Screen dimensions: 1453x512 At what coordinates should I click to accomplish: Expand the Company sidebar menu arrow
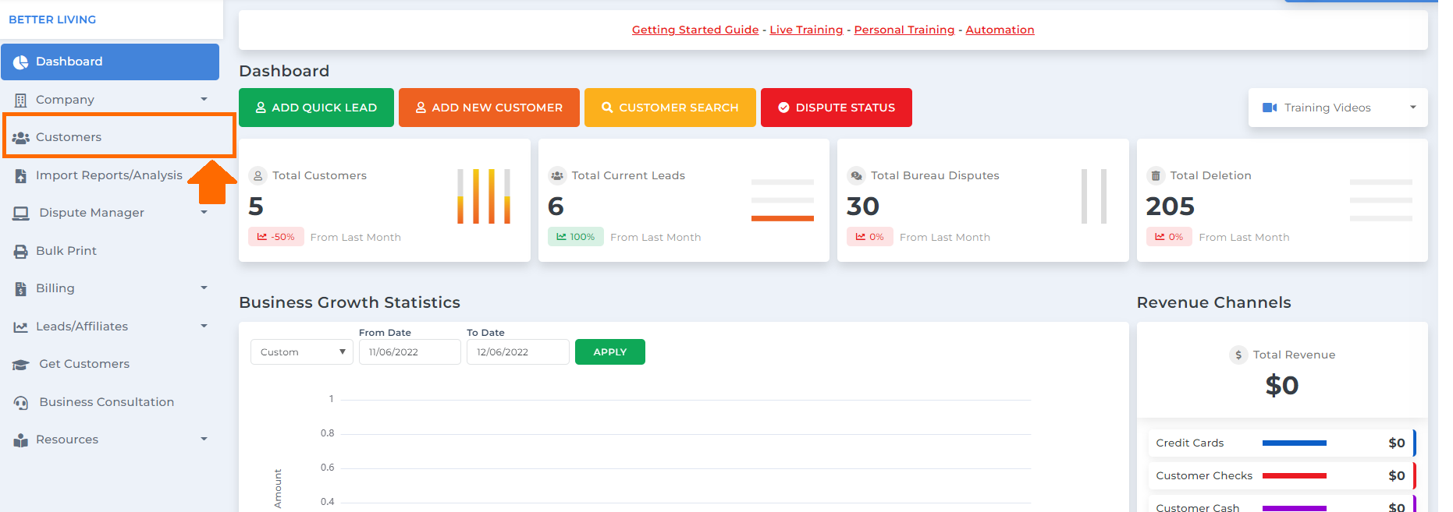point(204,99)
